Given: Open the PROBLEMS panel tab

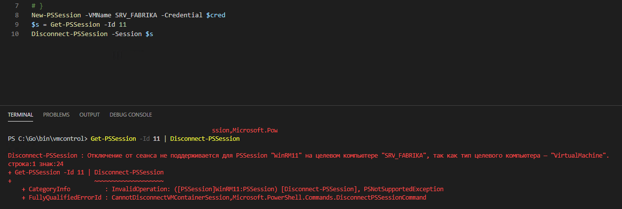Looking at the screenshot, I should coord(56,115).
